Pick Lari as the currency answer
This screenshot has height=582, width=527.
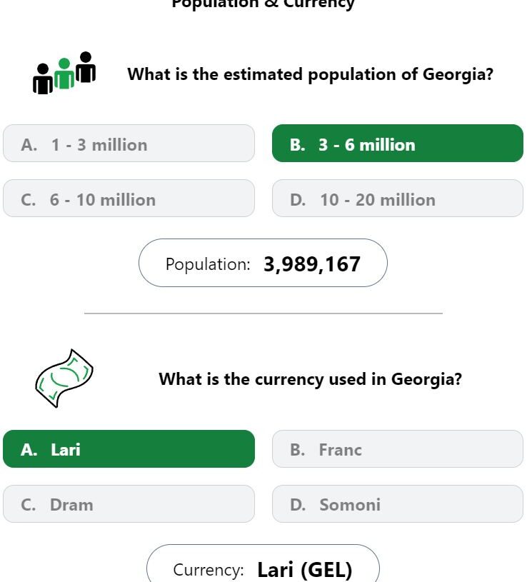click(129, 448)
